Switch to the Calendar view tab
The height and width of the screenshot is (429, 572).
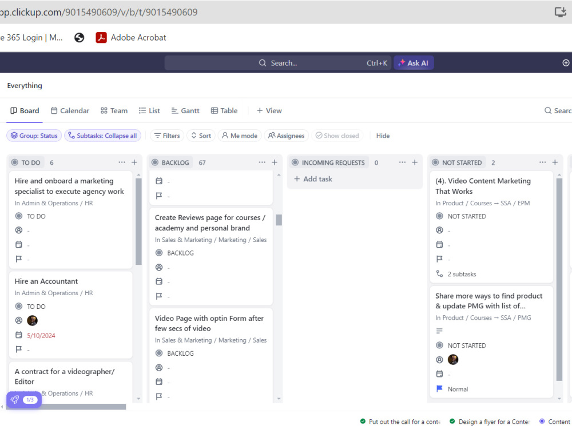70,110
